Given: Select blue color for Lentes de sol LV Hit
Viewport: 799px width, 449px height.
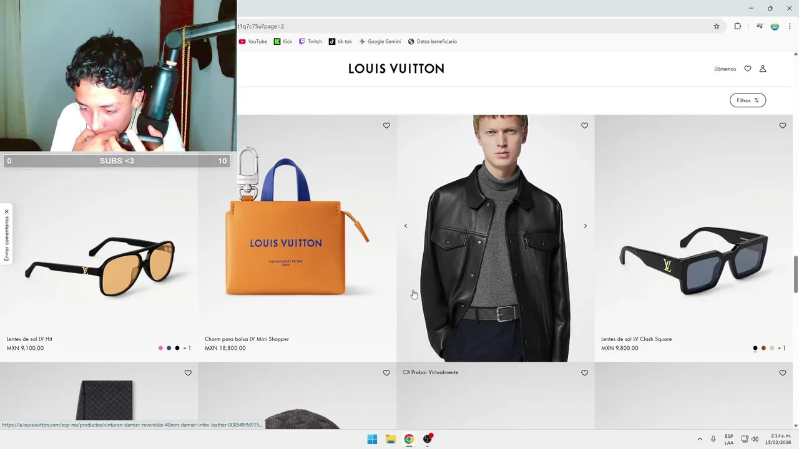Looking at the screenshot, I should tap(169, 348).
